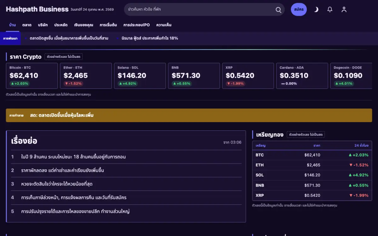The height and width of the screenshot is (236, 378).
Task: Open ticker headline about bank stocks rising
Action: click(69, 38)
